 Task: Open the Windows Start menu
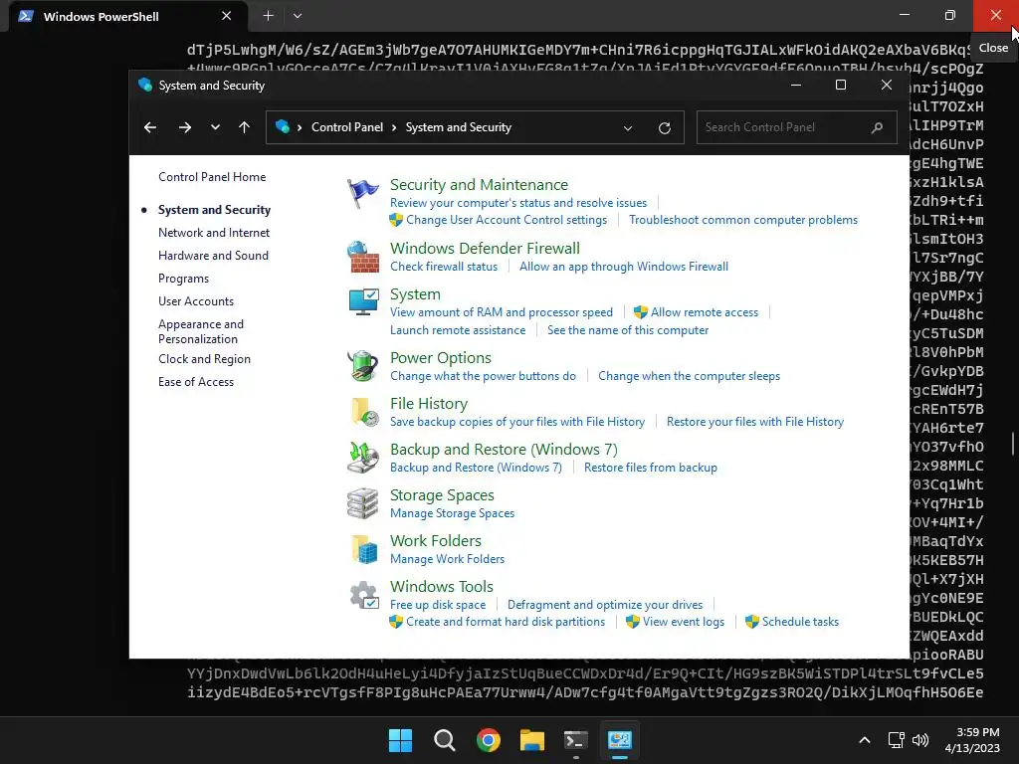(x=400, y=740)
